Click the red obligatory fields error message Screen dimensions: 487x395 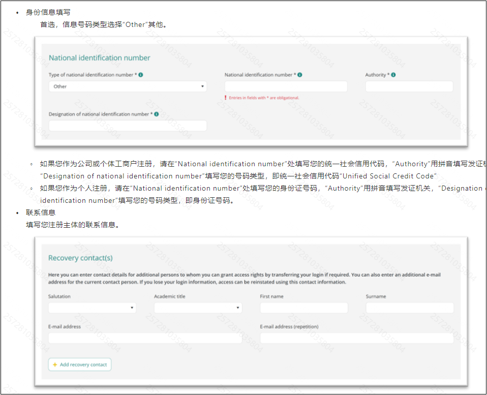click(x=264, y=98)
